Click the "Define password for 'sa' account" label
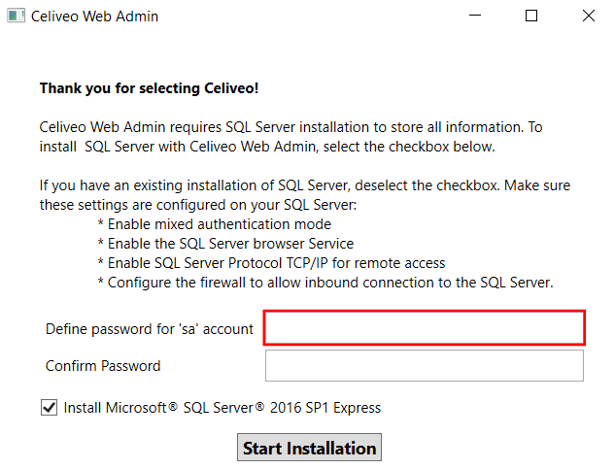Viewport: 615px width, 469px height. 149,329
